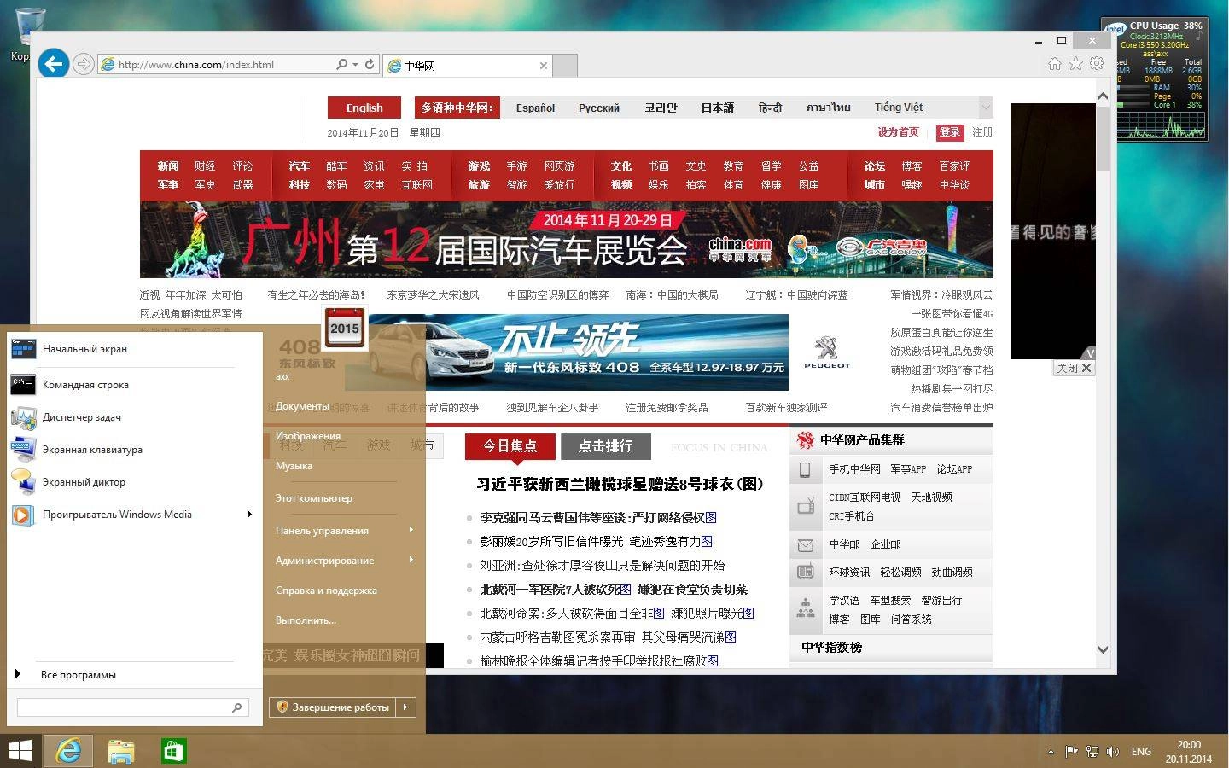Expand the language list dropdown arrow
1229x768 pixels.
[x=986, y=108]
